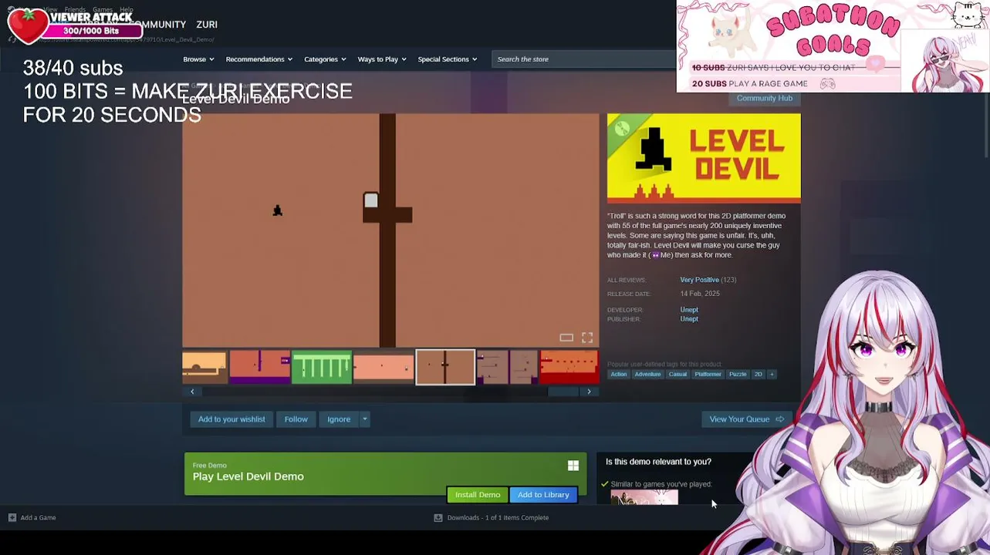The width and height of the screenshot is (990, 555).
Task: Show more tags with the plus button
Action: [772, 375]
